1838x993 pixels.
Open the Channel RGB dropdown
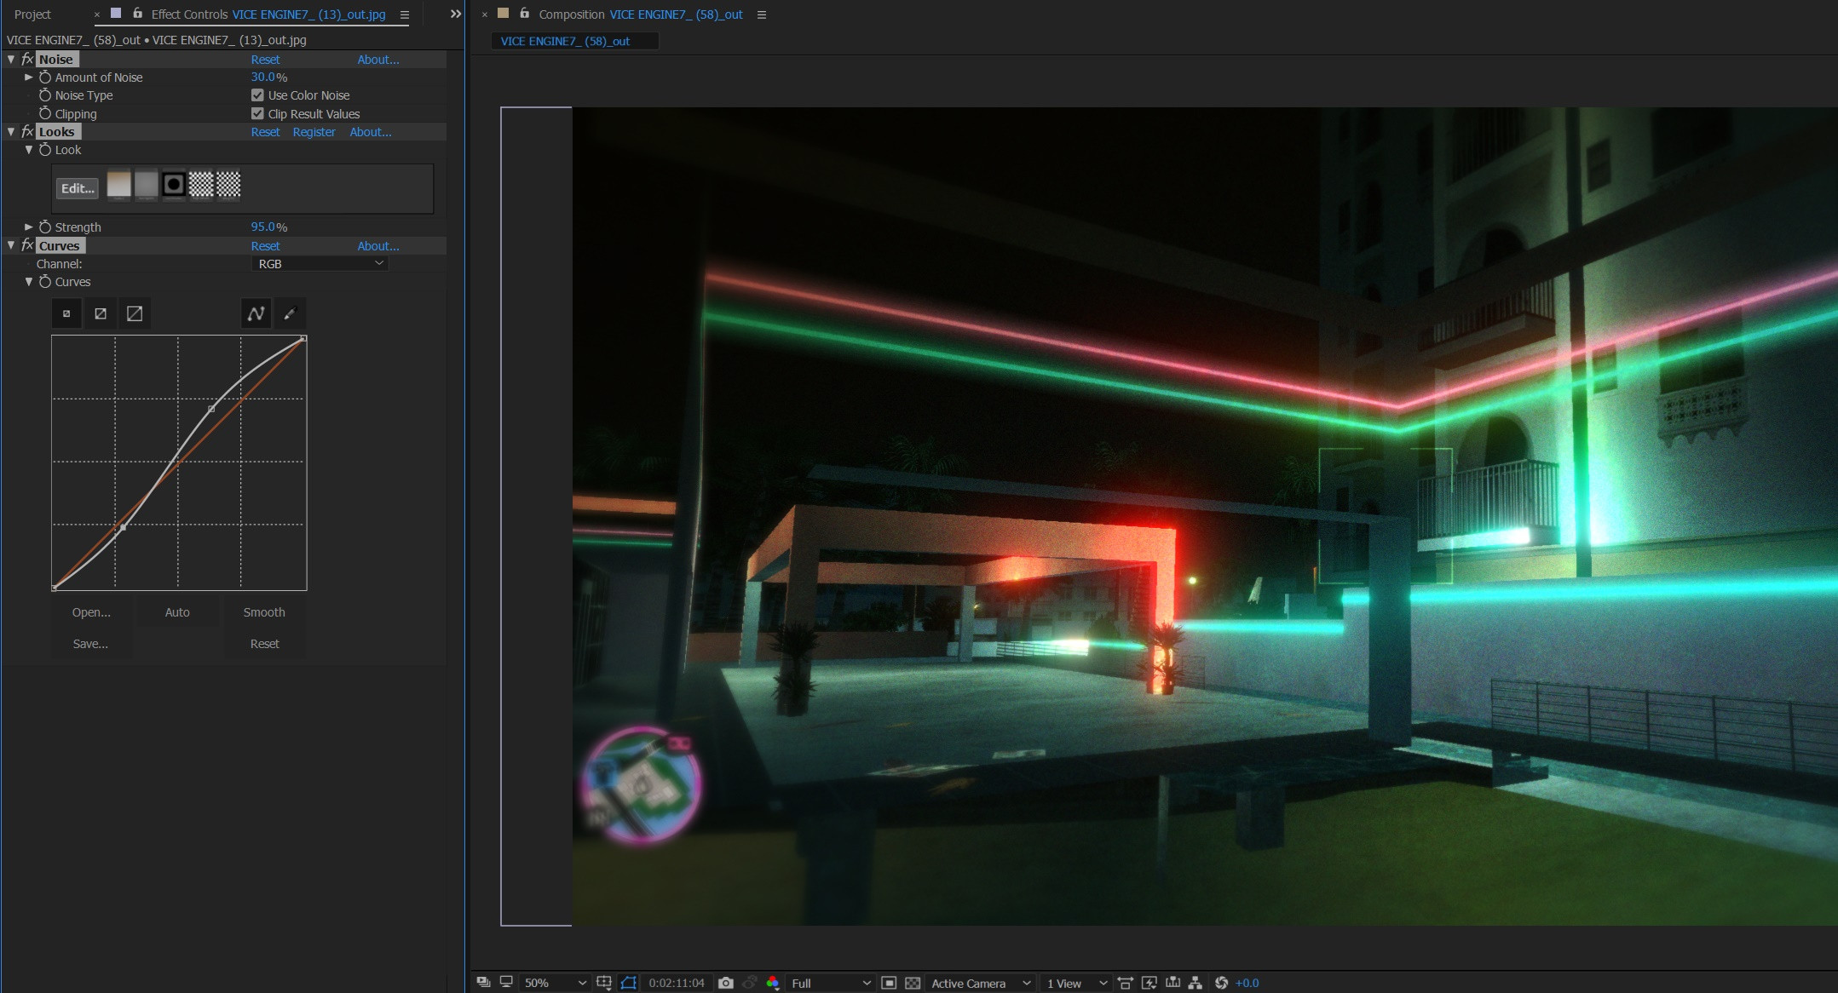pos(320,264)
